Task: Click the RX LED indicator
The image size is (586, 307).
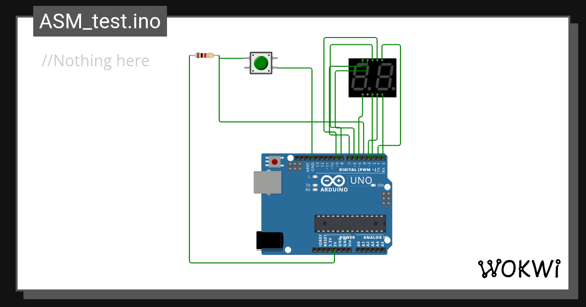Action: (x=314, y=189)
